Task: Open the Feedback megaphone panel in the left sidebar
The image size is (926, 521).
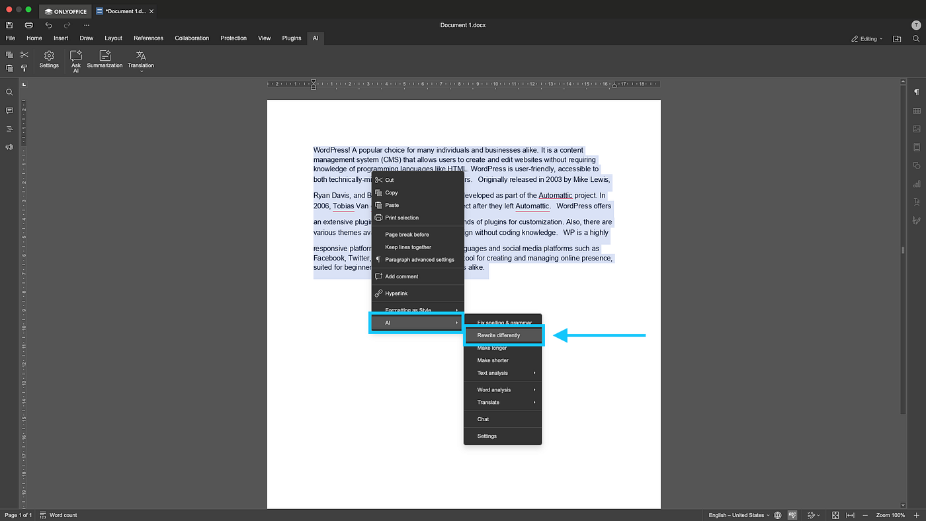Action: [9, 147]
